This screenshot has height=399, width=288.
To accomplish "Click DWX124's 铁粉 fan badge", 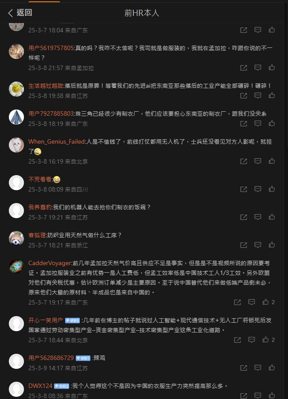I will click(x=62, y=386).
